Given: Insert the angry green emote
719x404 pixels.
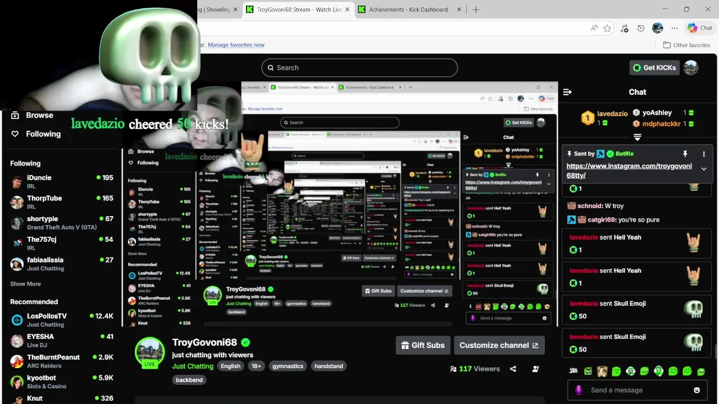Looking at the screenshot, I should [x=588, y=371].
